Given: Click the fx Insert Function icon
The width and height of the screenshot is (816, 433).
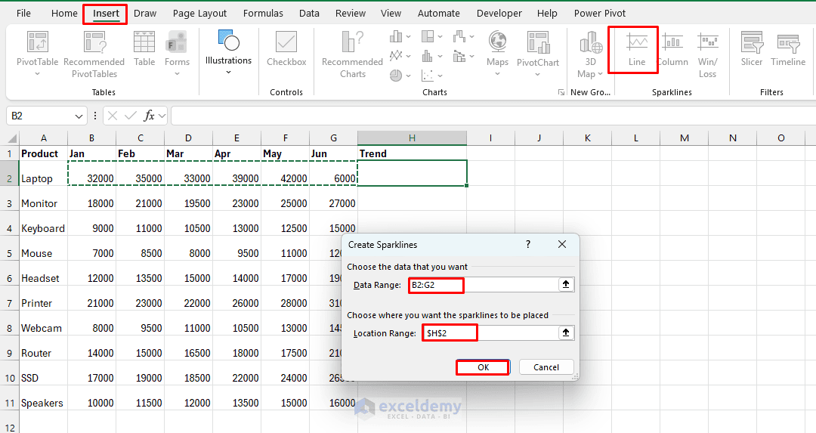Looking at the screenshot, I should (149, 116).
